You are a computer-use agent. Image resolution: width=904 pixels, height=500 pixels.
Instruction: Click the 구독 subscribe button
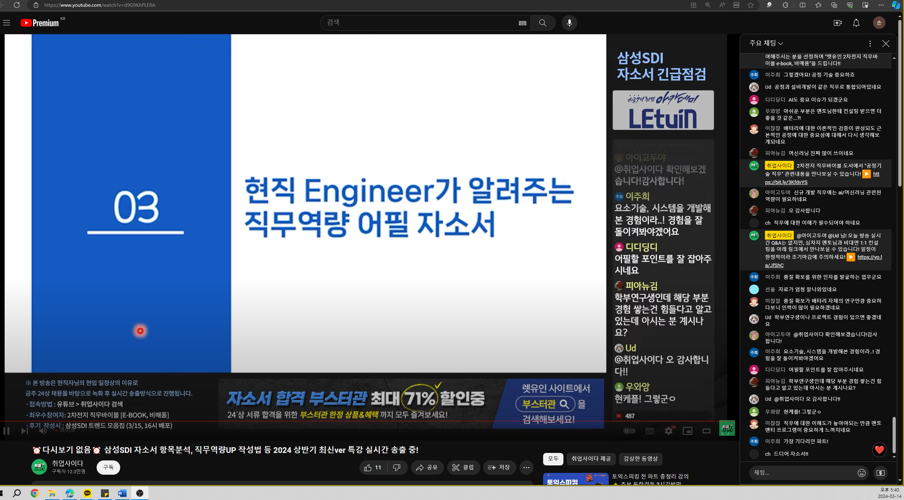point(108,467)
